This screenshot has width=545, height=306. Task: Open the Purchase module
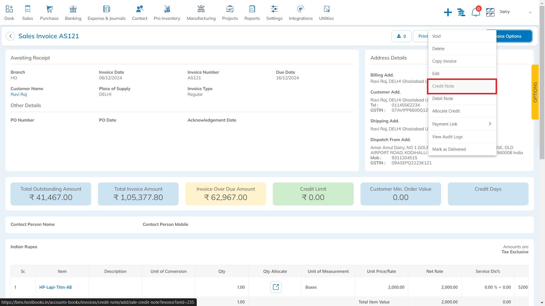(49, 13)
